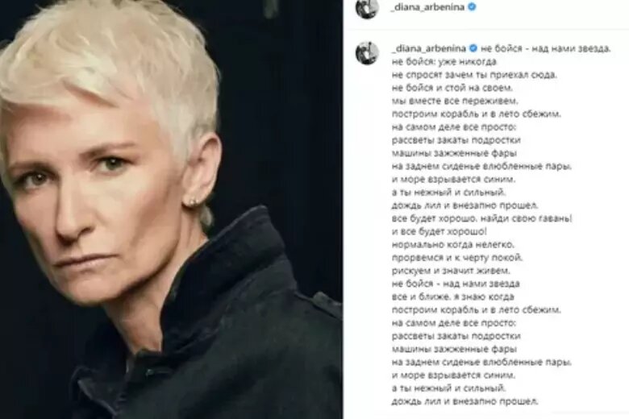629x419 pixels.
Task: Click the verified badge in the post header
Action: [x=472, y=7]
